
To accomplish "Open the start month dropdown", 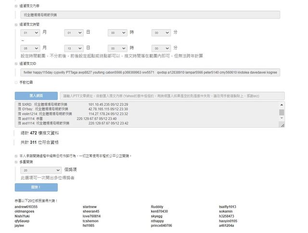I will [29, 33].
